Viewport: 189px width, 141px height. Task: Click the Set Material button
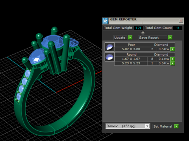pos(163,127)
